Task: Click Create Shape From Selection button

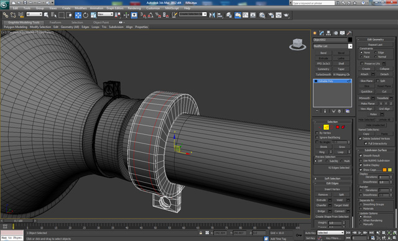Action: (x=332, y=217)
